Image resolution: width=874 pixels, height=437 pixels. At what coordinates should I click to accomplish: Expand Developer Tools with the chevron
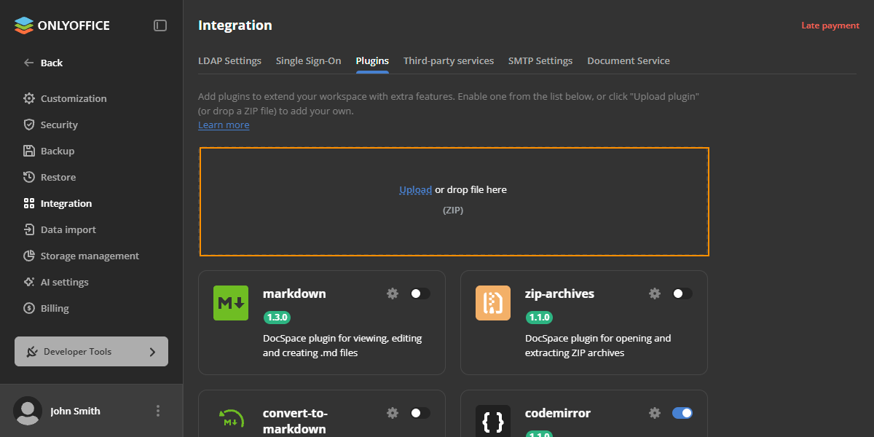click(152, 352)
